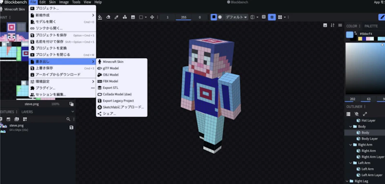Select the Eraser tool
The image size is (385, 184).
pos(108,17)
